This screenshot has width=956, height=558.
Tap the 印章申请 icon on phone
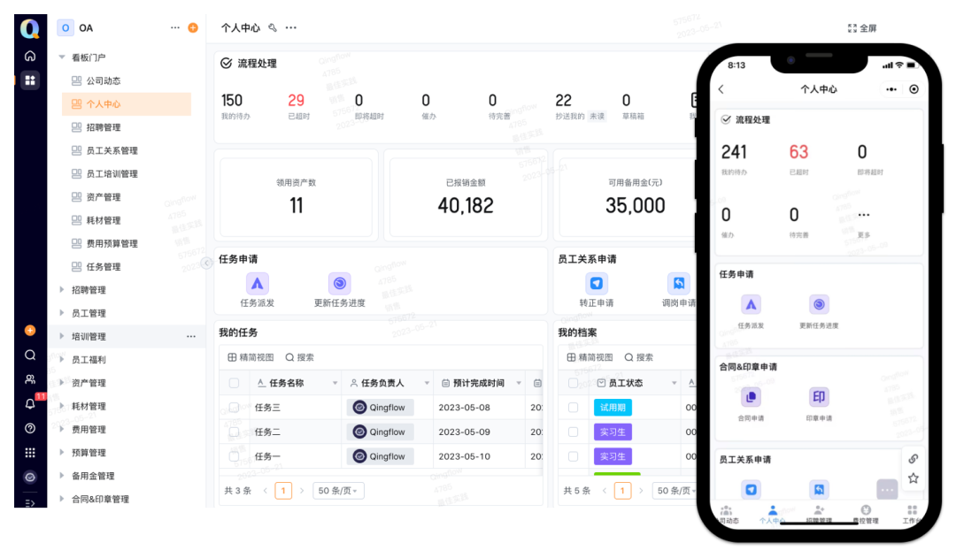pyautogui.click(x=819, y=398)
